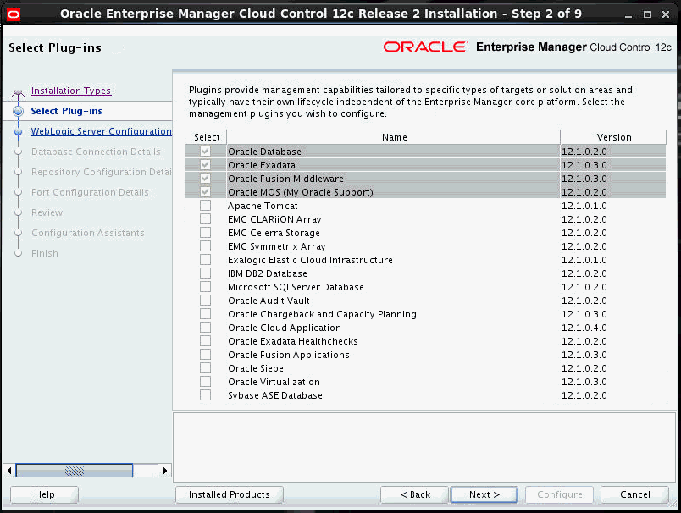Click the Port Configuration Details step
This screenshot has height=513, width=681.
pyautogui.click(x=90, y=192)
